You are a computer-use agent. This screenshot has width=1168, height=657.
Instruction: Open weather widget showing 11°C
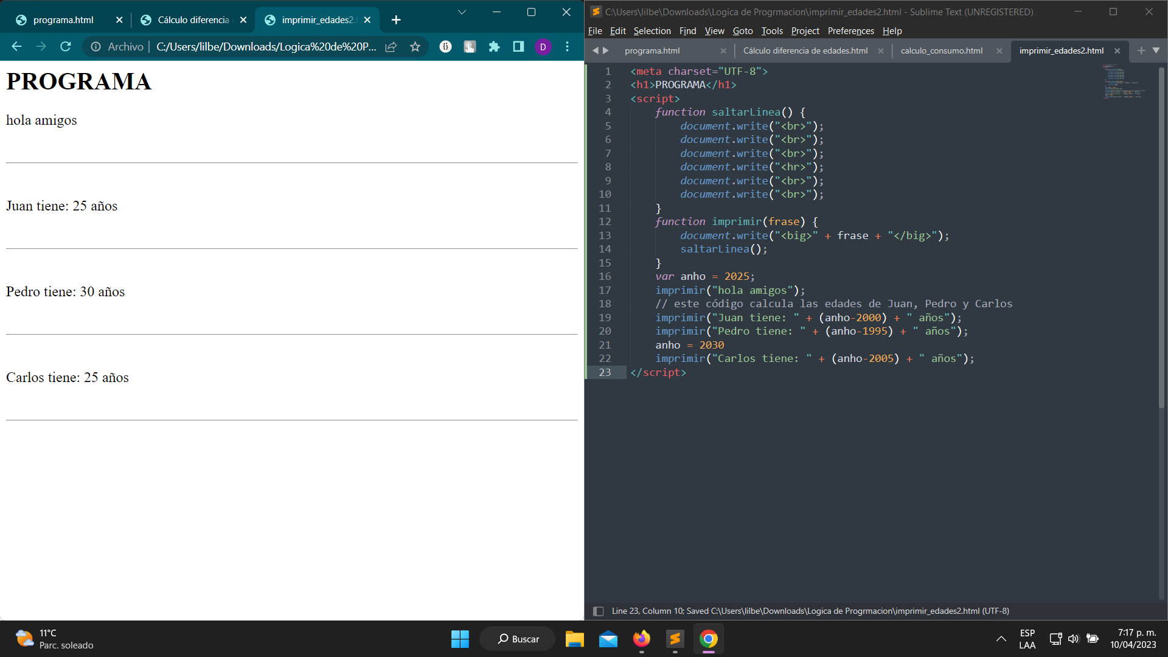55,639
